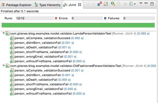
Task: Click the (0.065 s) suite duration text
Action: click(x=143, y=33)
